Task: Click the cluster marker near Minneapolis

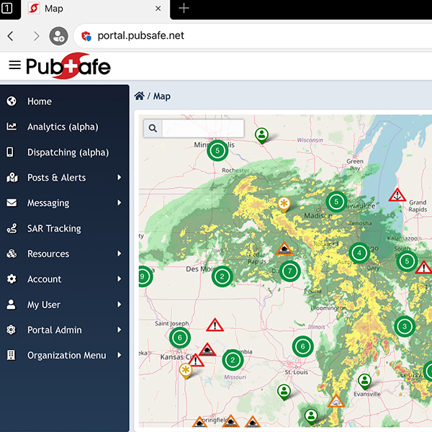Action: (x=217, y=150)
